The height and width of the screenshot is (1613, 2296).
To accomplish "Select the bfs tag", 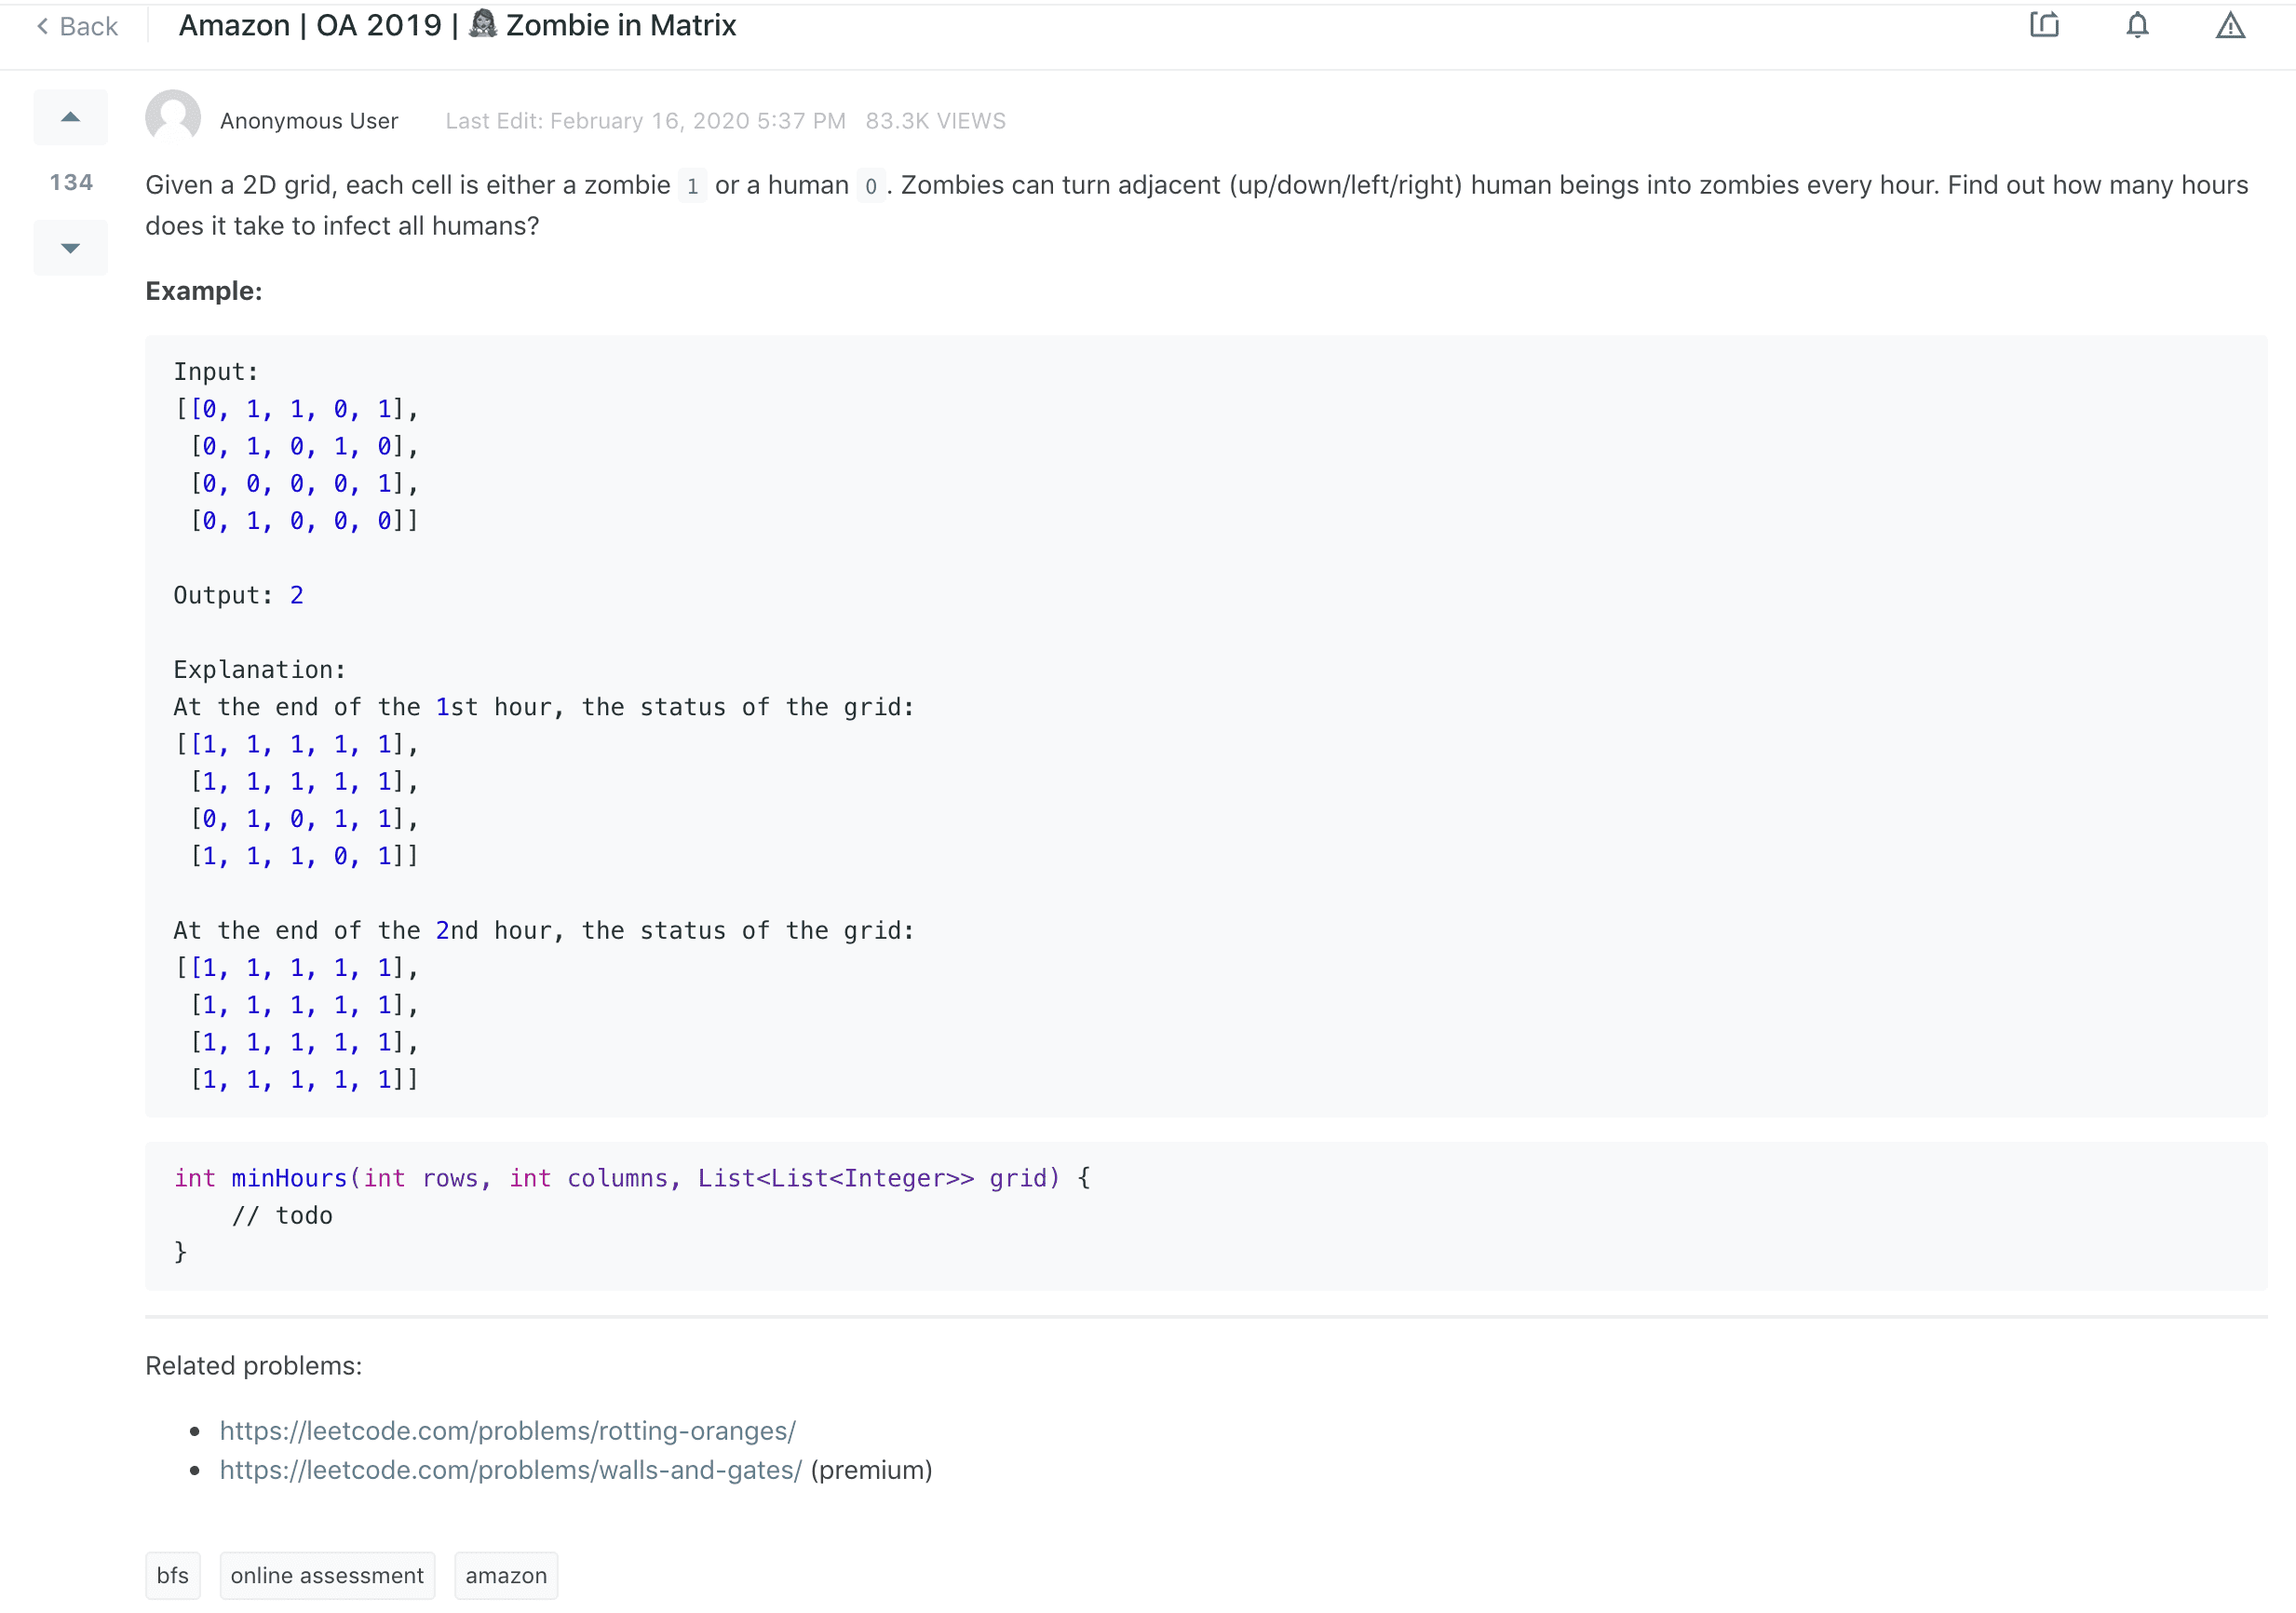I will 173,1576.
